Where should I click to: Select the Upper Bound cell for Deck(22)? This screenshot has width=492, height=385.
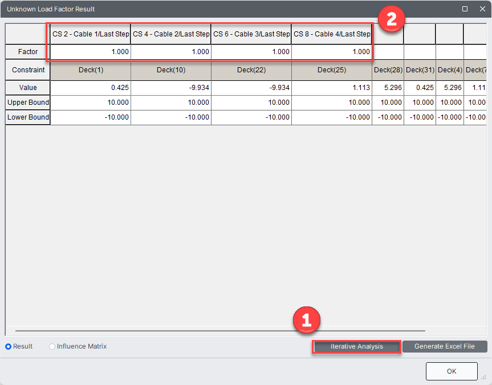(251, 103)
